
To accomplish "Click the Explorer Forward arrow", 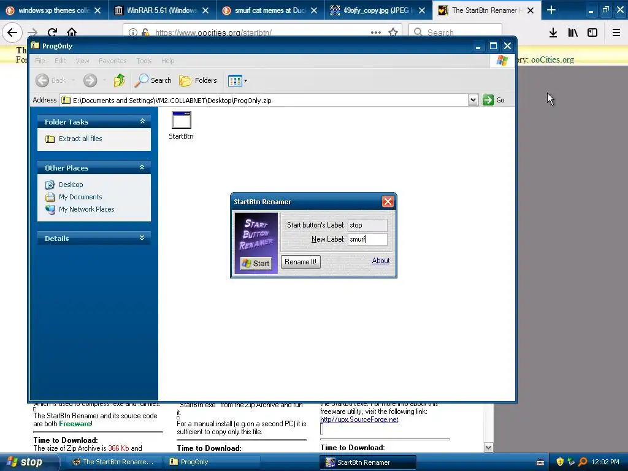I will click(x=90, y=80).
